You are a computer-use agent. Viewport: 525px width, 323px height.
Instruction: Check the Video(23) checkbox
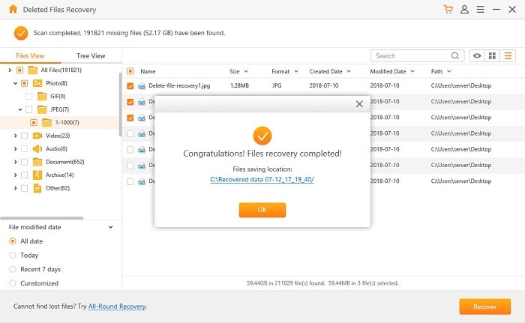pyautogui.click(x=25, y=136)
